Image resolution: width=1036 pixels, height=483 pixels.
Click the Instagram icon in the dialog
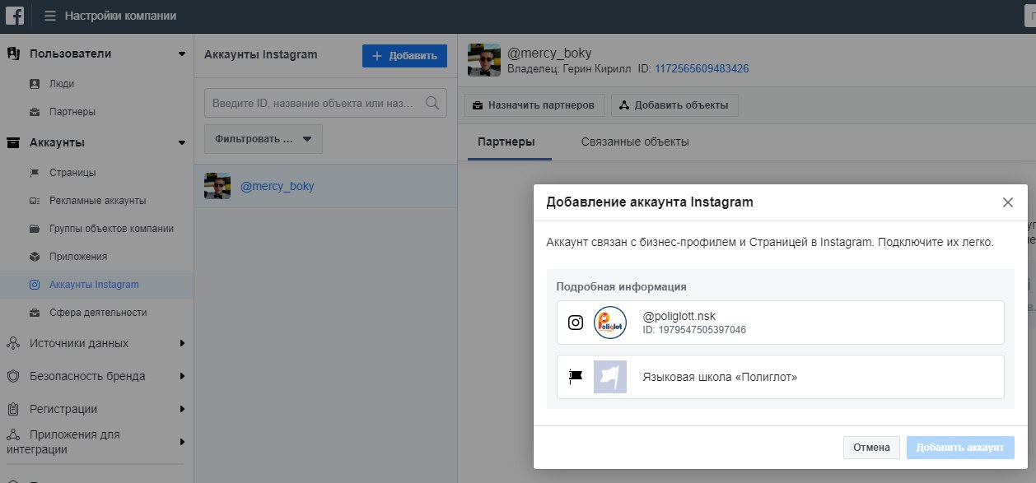coord(576,323)
